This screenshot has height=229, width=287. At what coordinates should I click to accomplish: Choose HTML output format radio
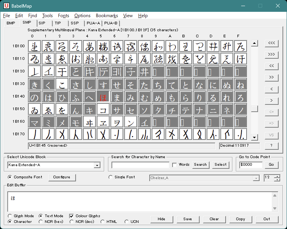pos(102,222)
